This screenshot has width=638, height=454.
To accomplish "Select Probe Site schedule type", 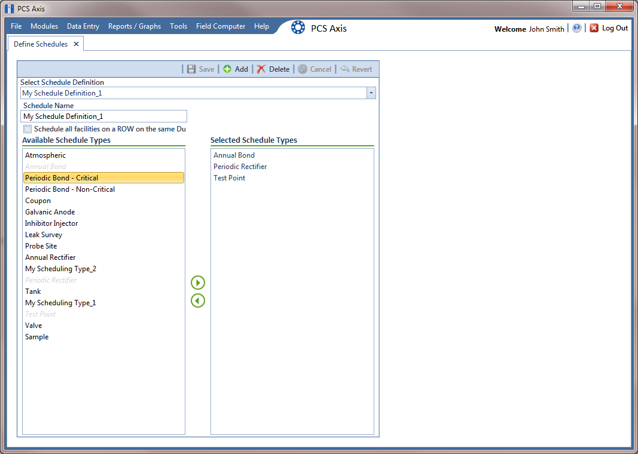I will tap(104, 246).
